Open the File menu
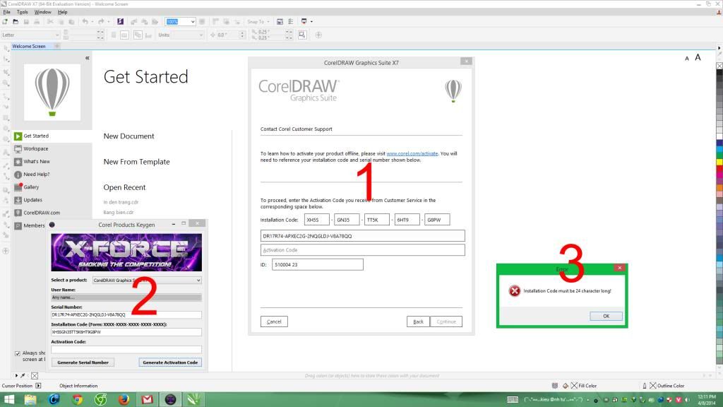723x407 pixels. (x=6, y=12)
